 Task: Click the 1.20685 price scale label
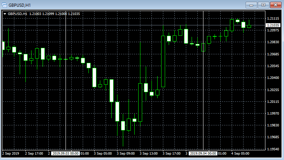click(x=273, y=54)
